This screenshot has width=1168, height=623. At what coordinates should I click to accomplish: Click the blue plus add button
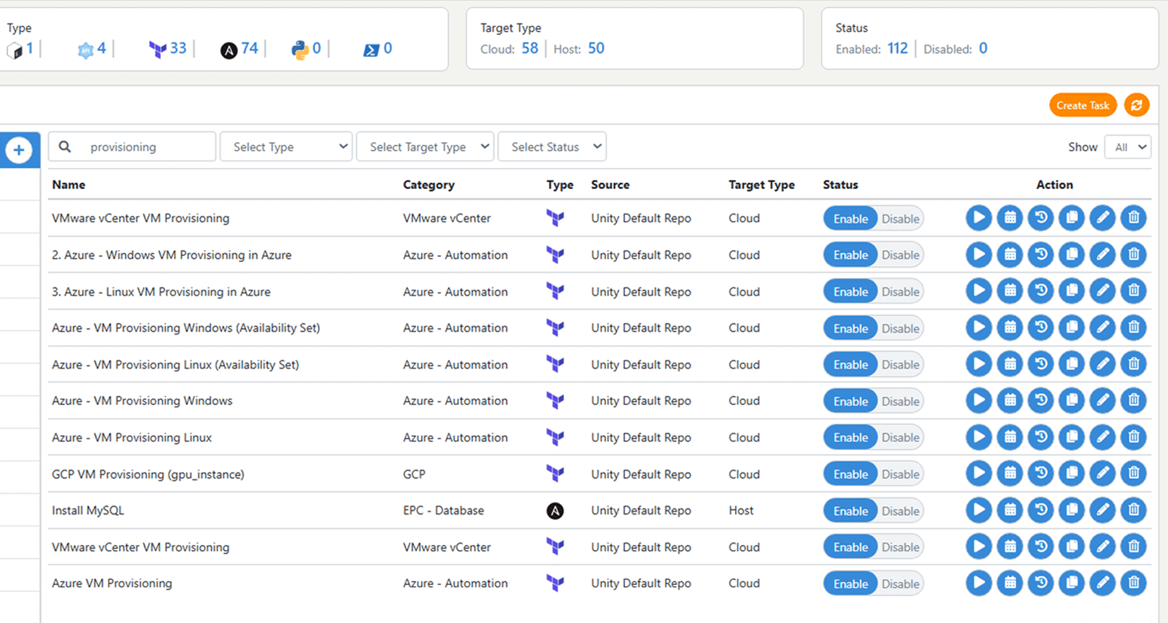click(19, 150)
